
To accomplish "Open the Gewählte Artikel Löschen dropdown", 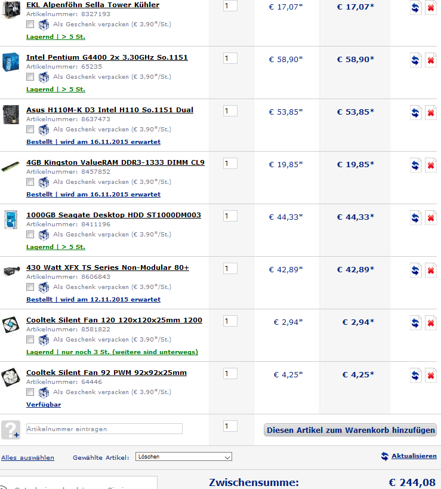I will pyautogui.click(x=184, y=457).
